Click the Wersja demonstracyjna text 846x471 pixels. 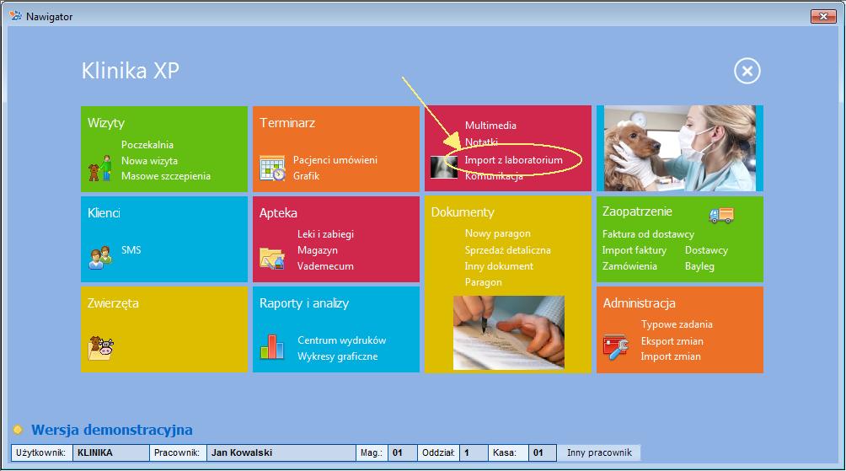112,430
